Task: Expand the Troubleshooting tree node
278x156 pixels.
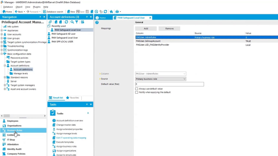Action: point(2,46)
